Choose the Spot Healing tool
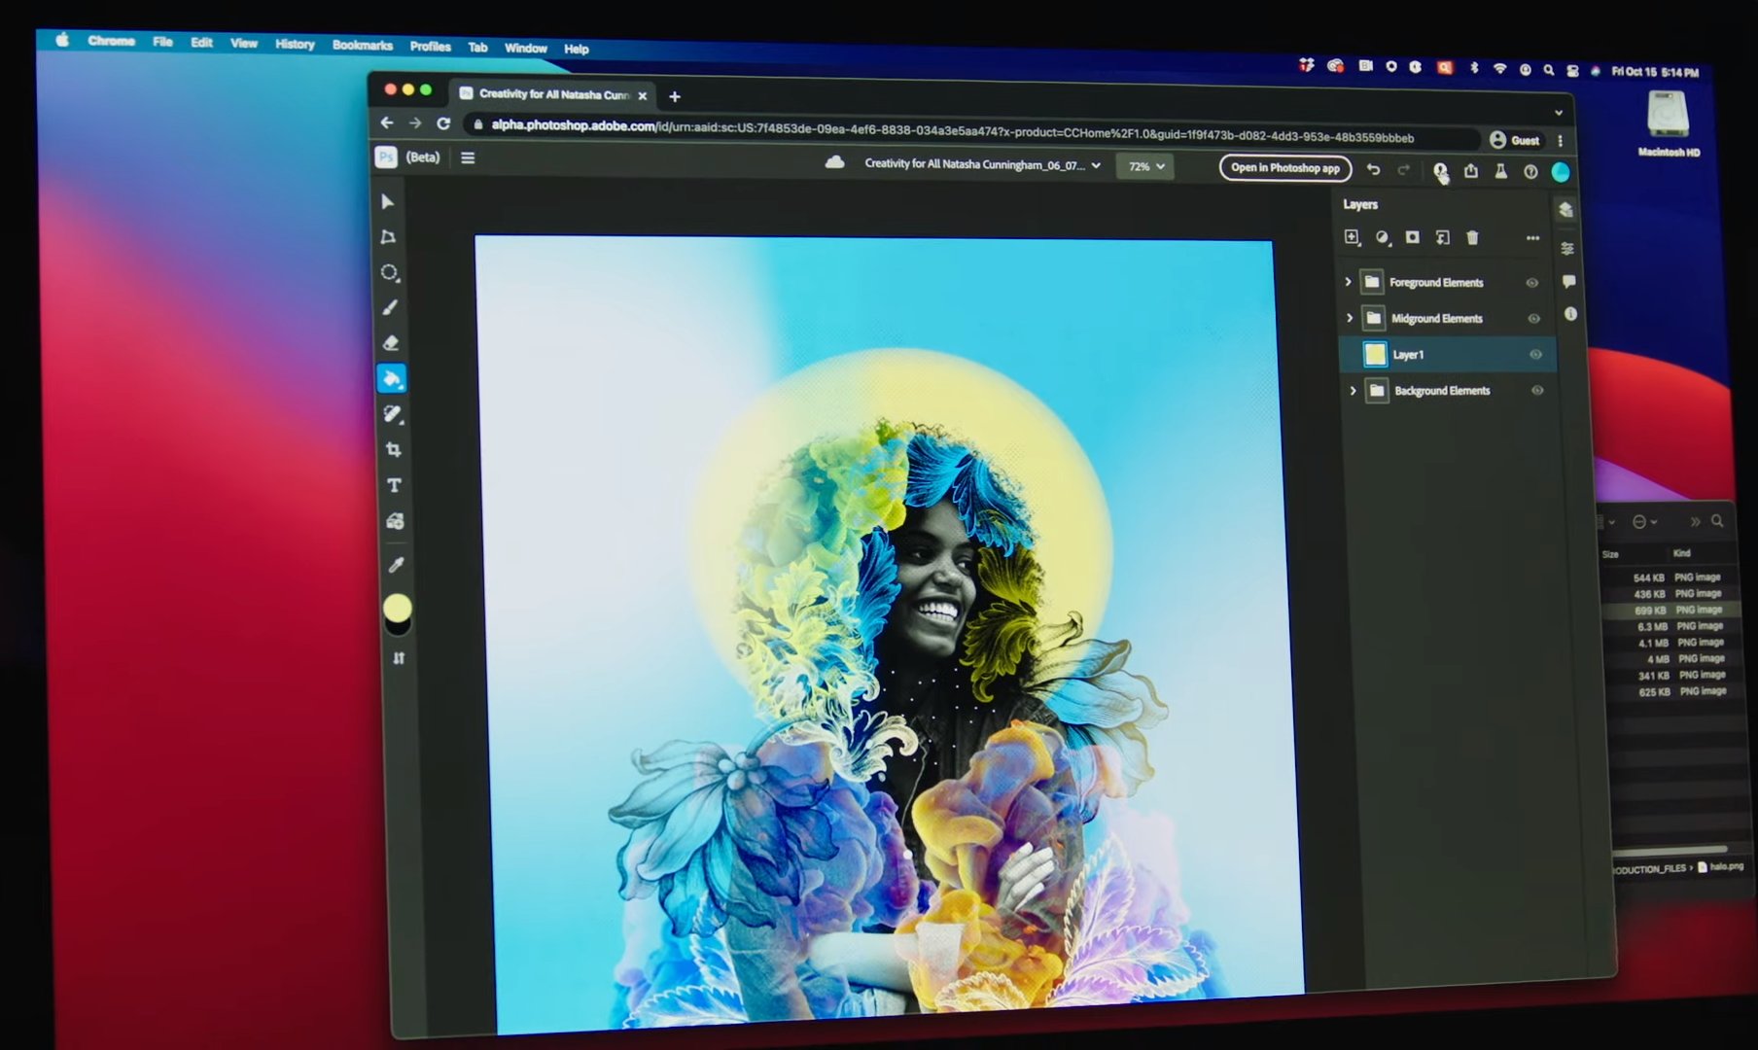Viewport: 1758px width, 1050px height. 393,414
